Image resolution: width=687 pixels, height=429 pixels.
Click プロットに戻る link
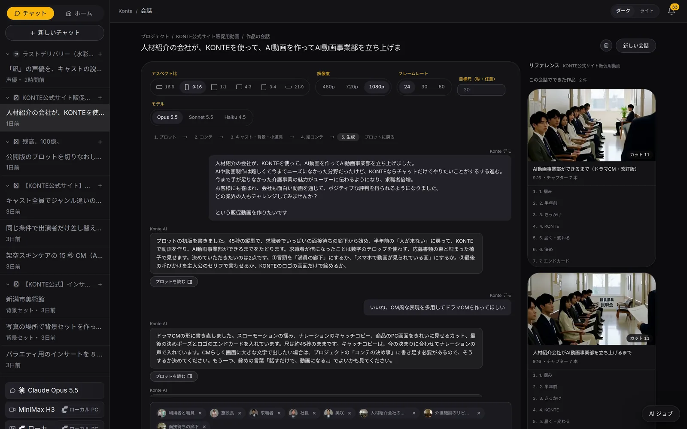pos(379,137)
